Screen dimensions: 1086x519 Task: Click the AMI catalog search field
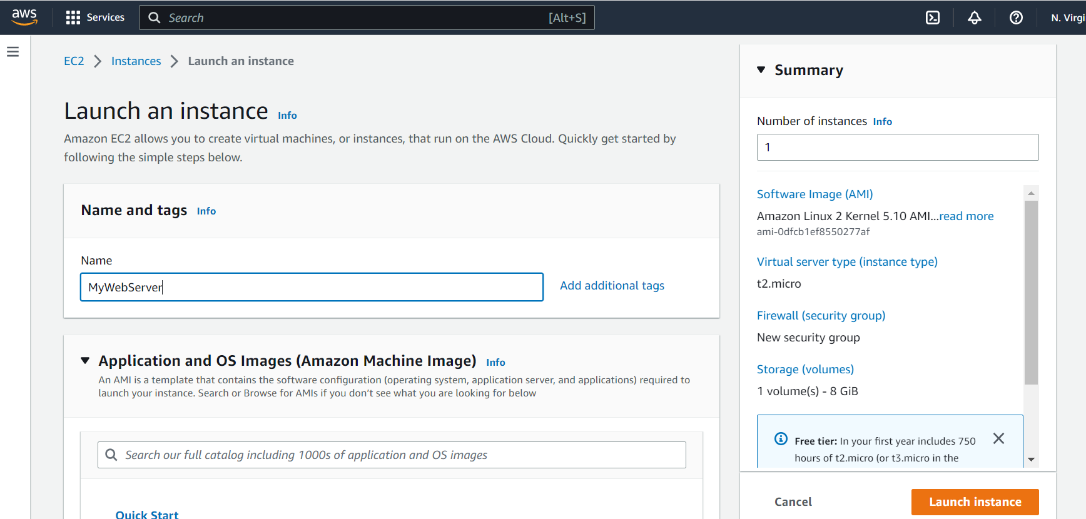(x=392, y=455)
